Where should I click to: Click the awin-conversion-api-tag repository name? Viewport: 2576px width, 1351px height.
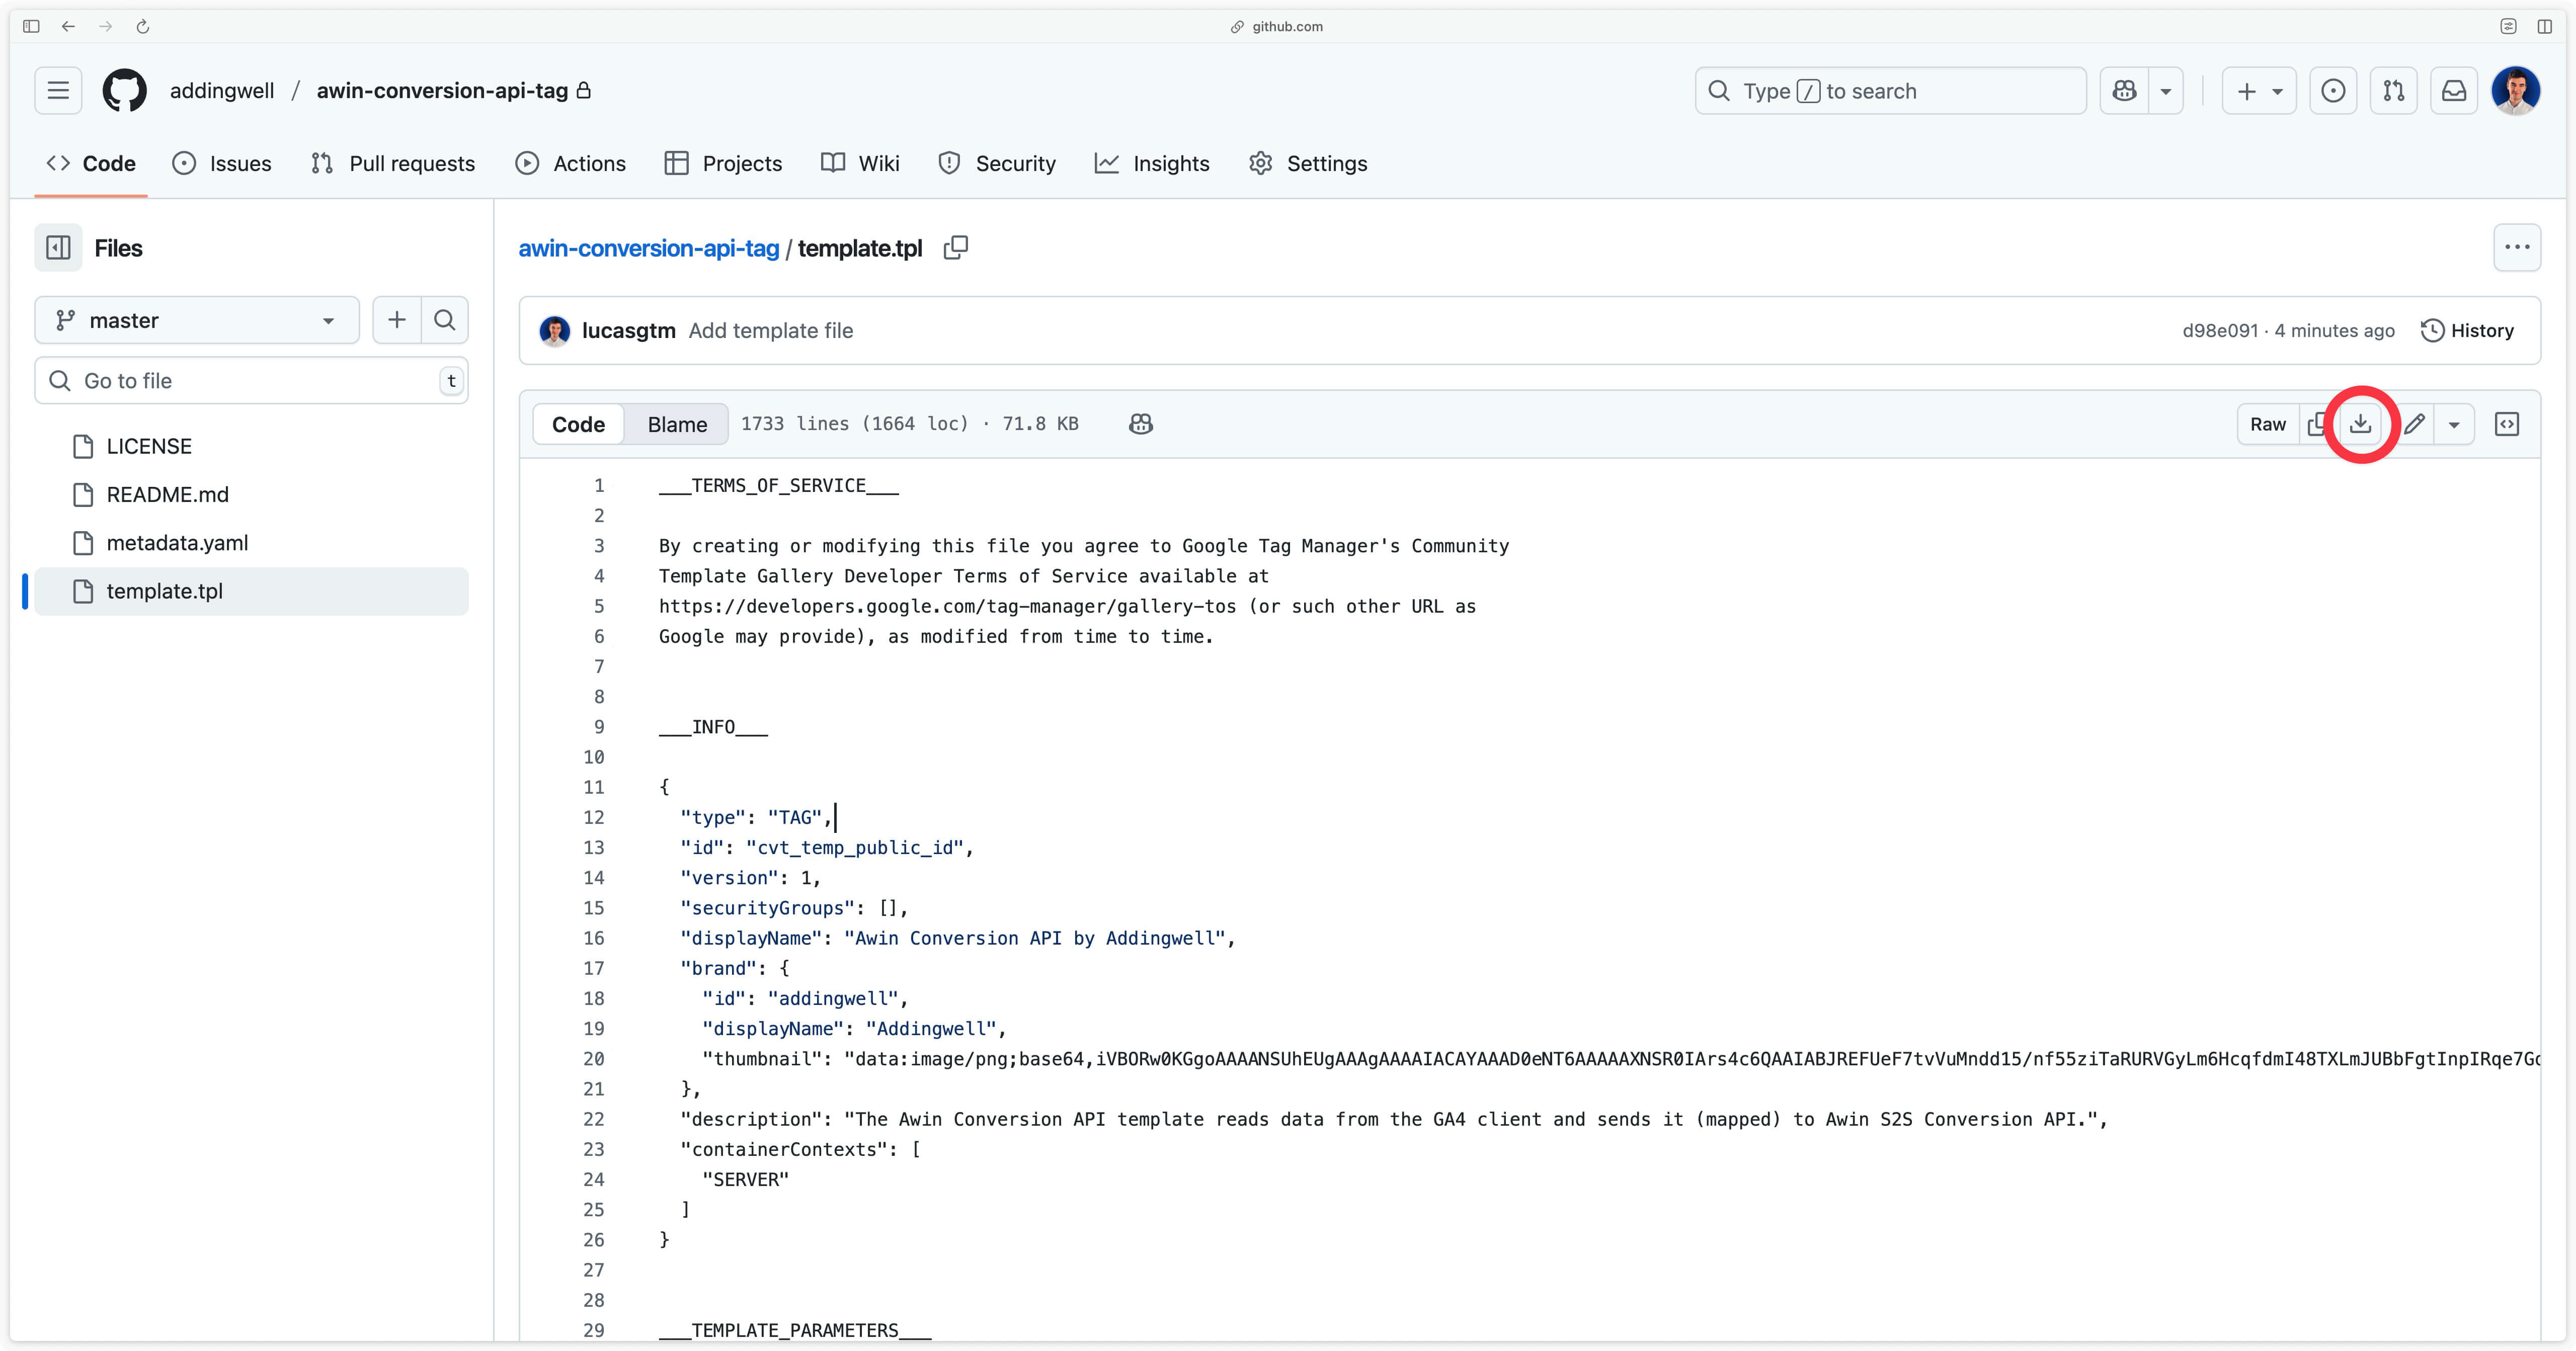pos(442,91)
